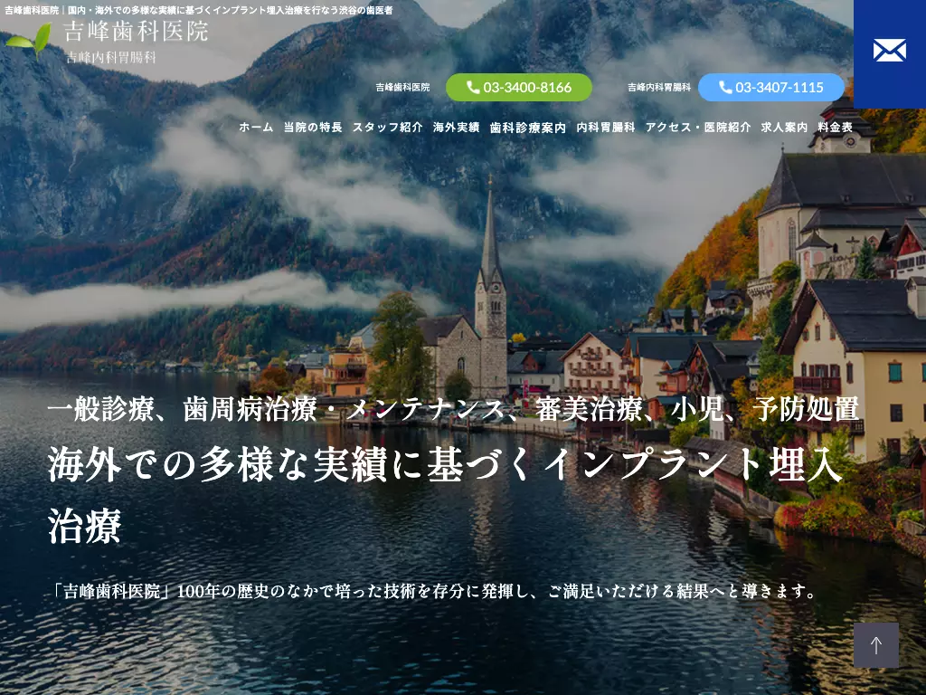Click the scroll-to-top arrow button
Viewport: 926px width, 695px height.
(x=876, y=645)
